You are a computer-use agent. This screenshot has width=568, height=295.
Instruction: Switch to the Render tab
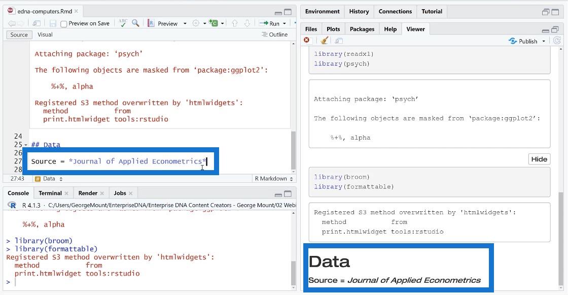click(x=88, y=193)
